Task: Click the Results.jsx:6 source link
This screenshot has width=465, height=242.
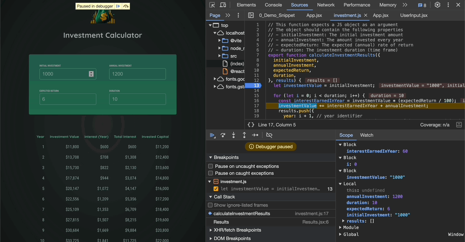Action: tap(316, 222)
